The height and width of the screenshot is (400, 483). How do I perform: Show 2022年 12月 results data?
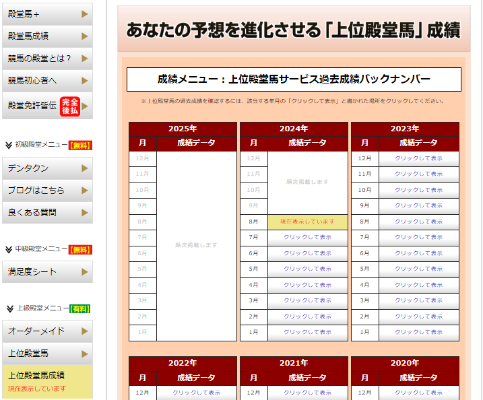coord(196,393)
